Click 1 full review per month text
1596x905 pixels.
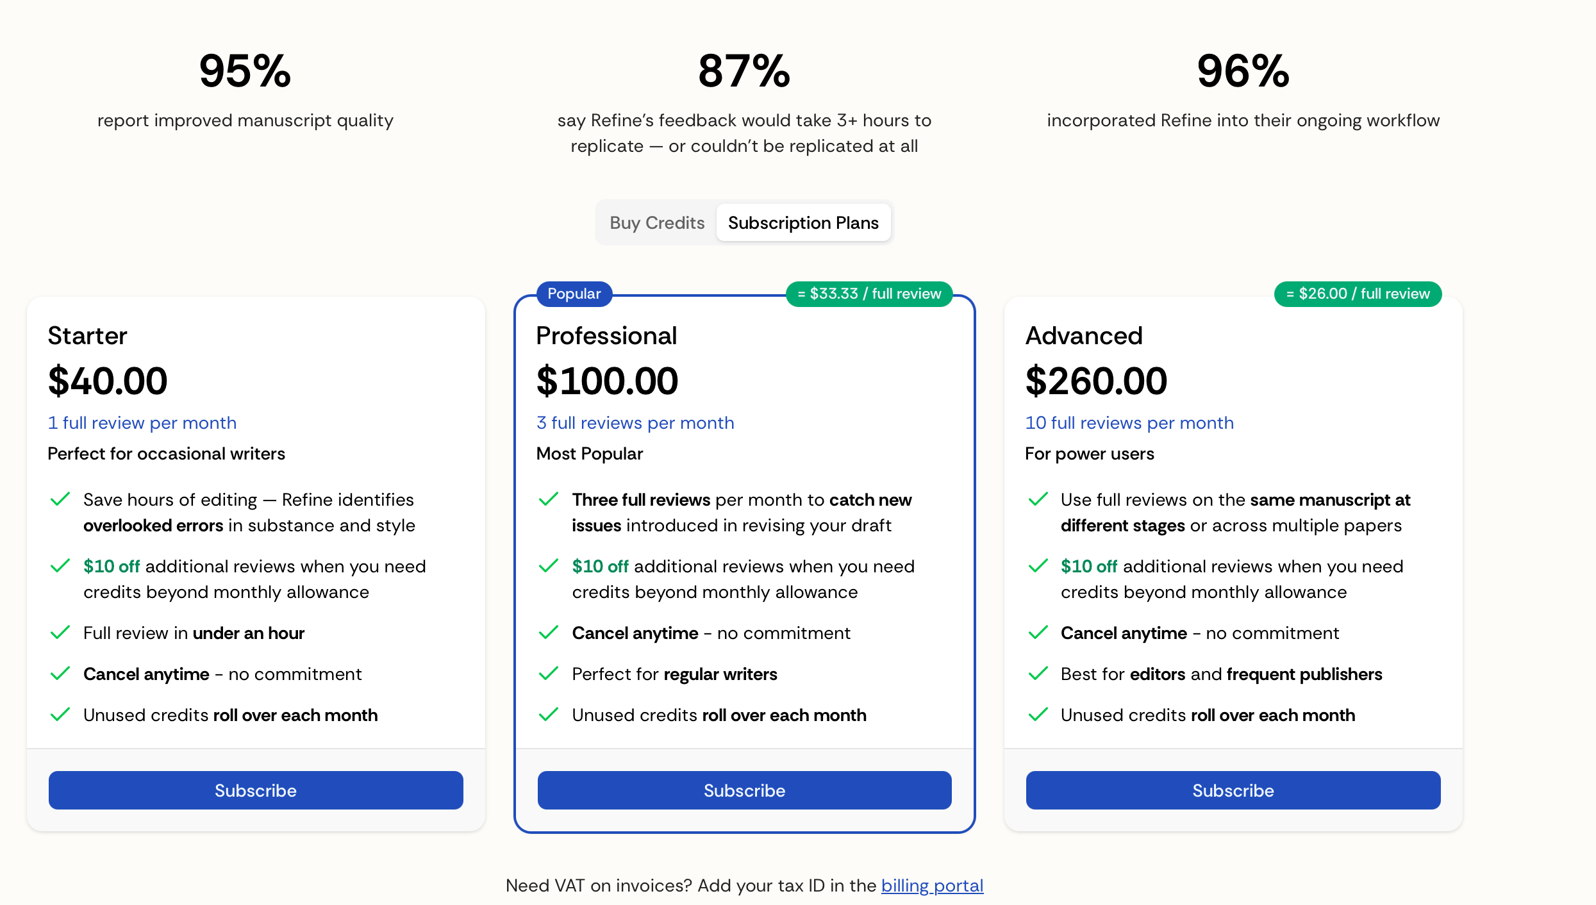(x=142, y=423)
